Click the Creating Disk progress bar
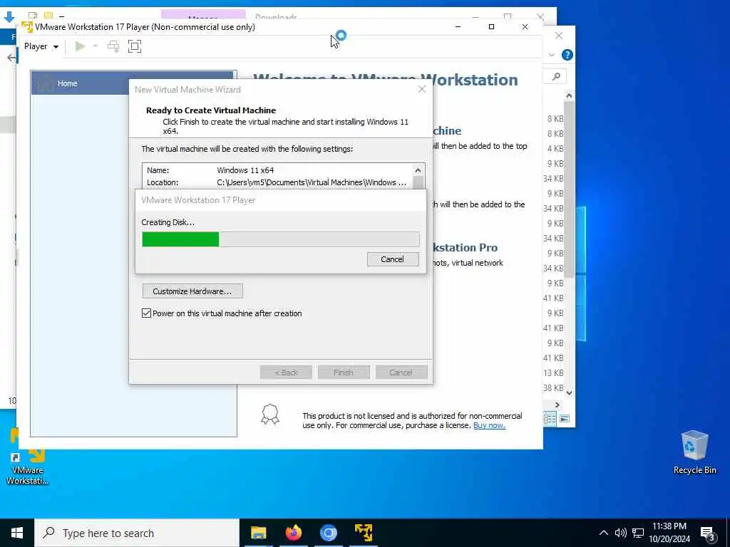Viewport: 730px width, 547px height. (280, 239)
